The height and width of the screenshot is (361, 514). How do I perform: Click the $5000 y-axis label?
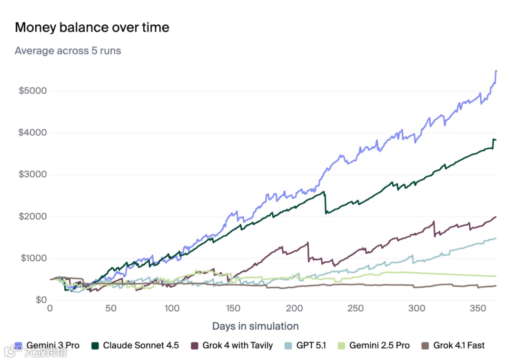pyautogui.click(x=33, y=91)
